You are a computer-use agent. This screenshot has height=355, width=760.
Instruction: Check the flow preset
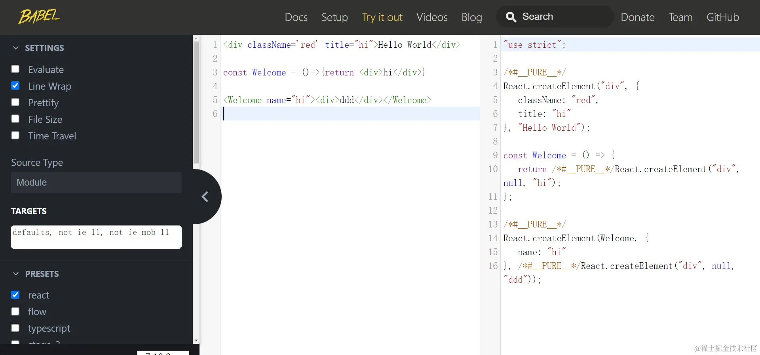click(15, 312)
